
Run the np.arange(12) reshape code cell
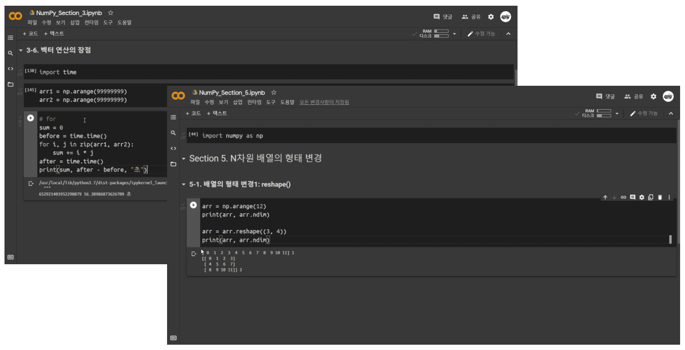click(193, 205)
